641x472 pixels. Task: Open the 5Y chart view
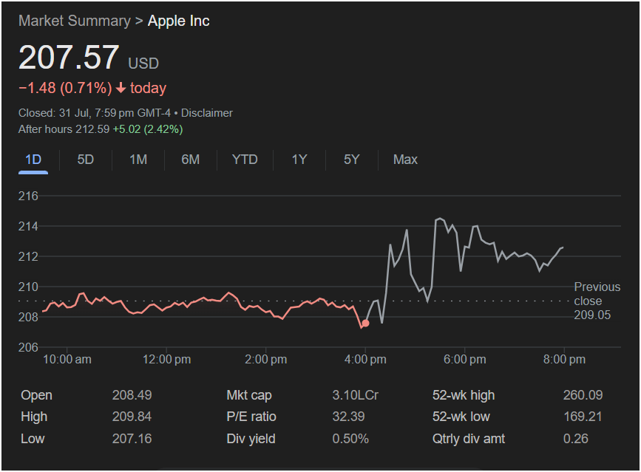click(352, 160)
